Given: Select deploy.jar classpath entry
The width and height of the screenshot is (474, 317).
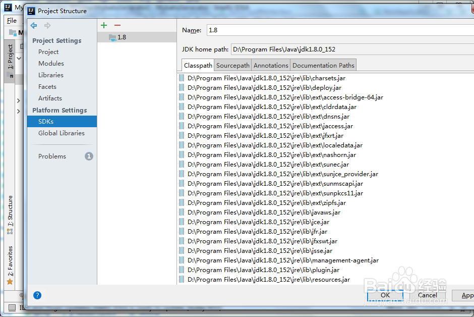Looking at the screenshot, I should [265, 88].
